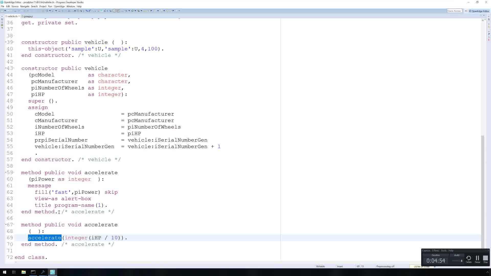Click 'end class.' on line 72
Image resolution: width=491 pixels, height=276 pixels.
click(31, 257)
